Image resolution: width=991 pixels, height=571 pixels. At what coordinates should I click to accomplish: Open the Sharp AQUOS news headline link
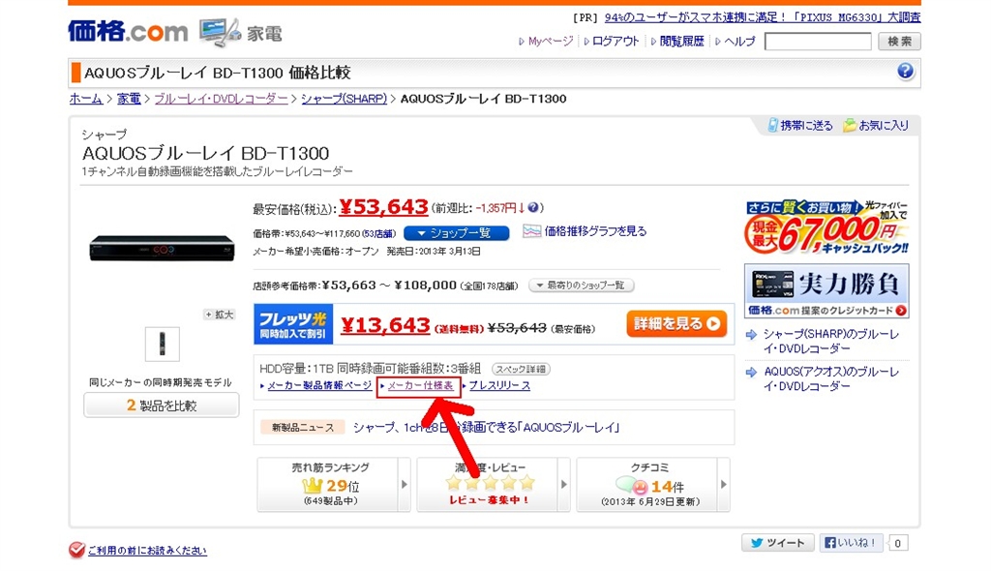[x=486, y=428]
